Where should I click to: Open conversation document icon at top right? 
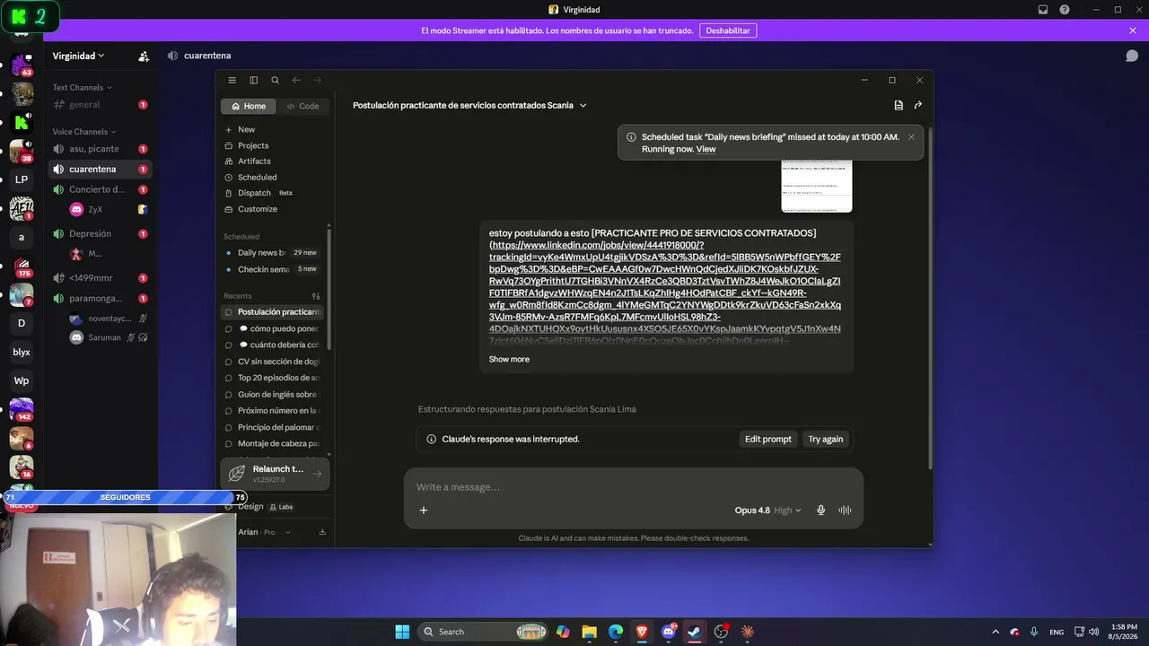point(899,106)
